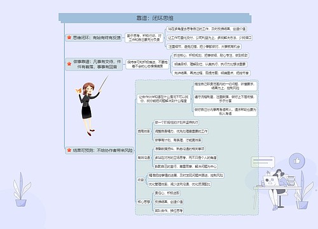The width and height of the screenshot is (318, 229).
Task: Select the node starting with 优化管理效果
Action: pos(179,184)
